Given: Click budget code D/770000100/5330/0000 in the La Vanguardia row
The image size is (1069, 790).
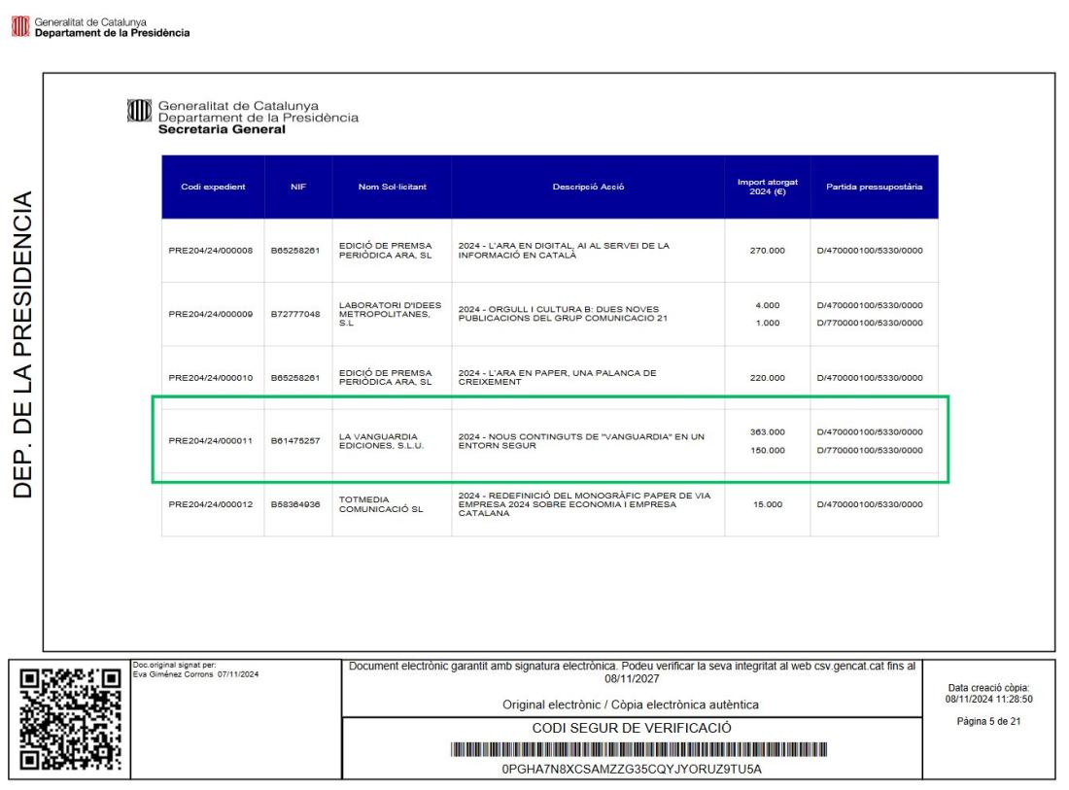Looking at the screenshot, I should 870,451.
